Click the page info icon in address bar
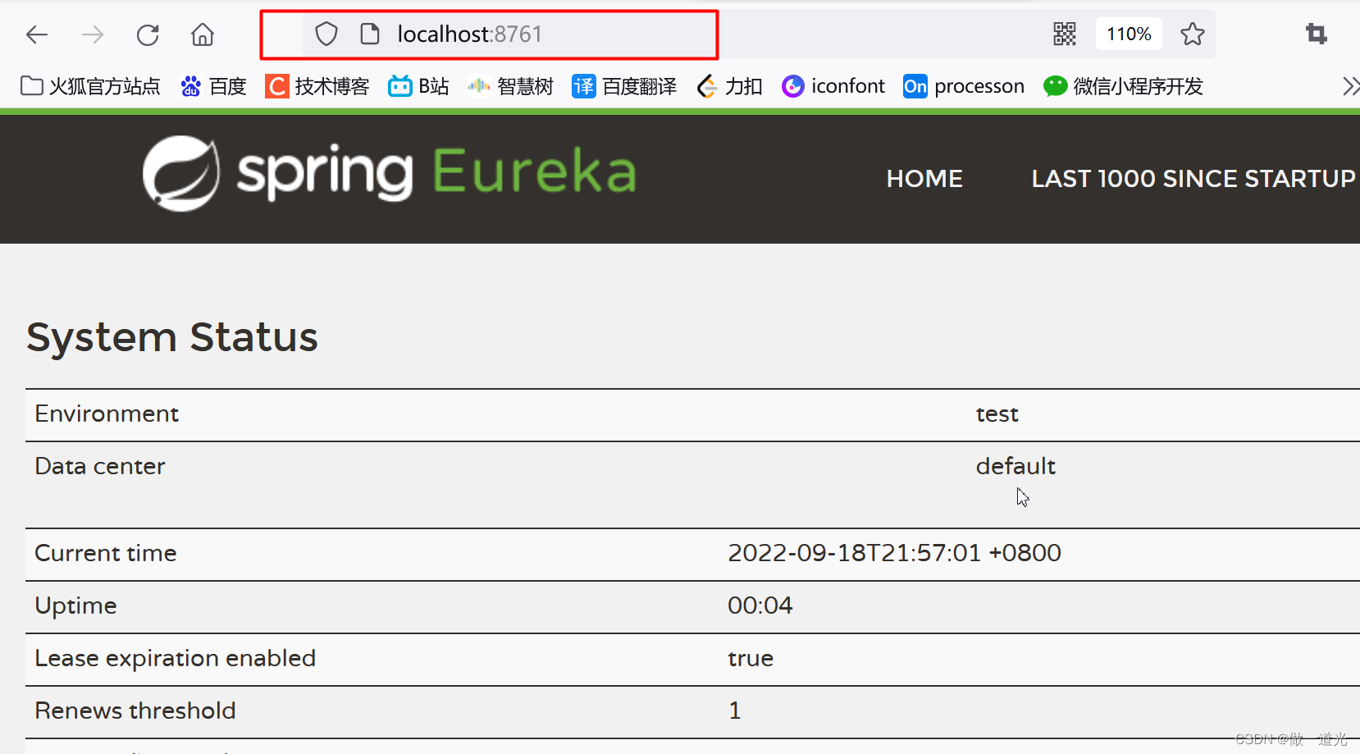The height and width of the screenshot is (754, 1360). (x=371, y=34)
